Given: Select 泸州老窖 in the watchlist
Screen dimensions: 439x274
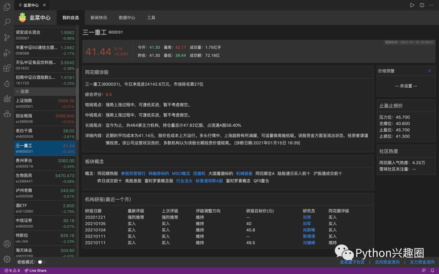Looking at the screenshot, I should point(45,193).
